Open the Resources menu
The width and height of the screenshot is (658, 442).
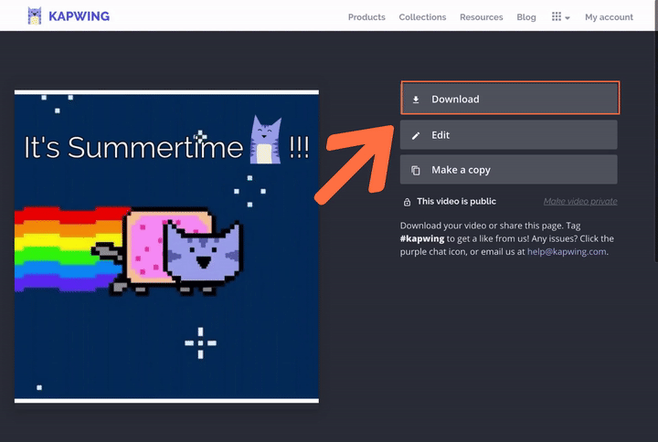pyautogui.click(x=481, y=17)
